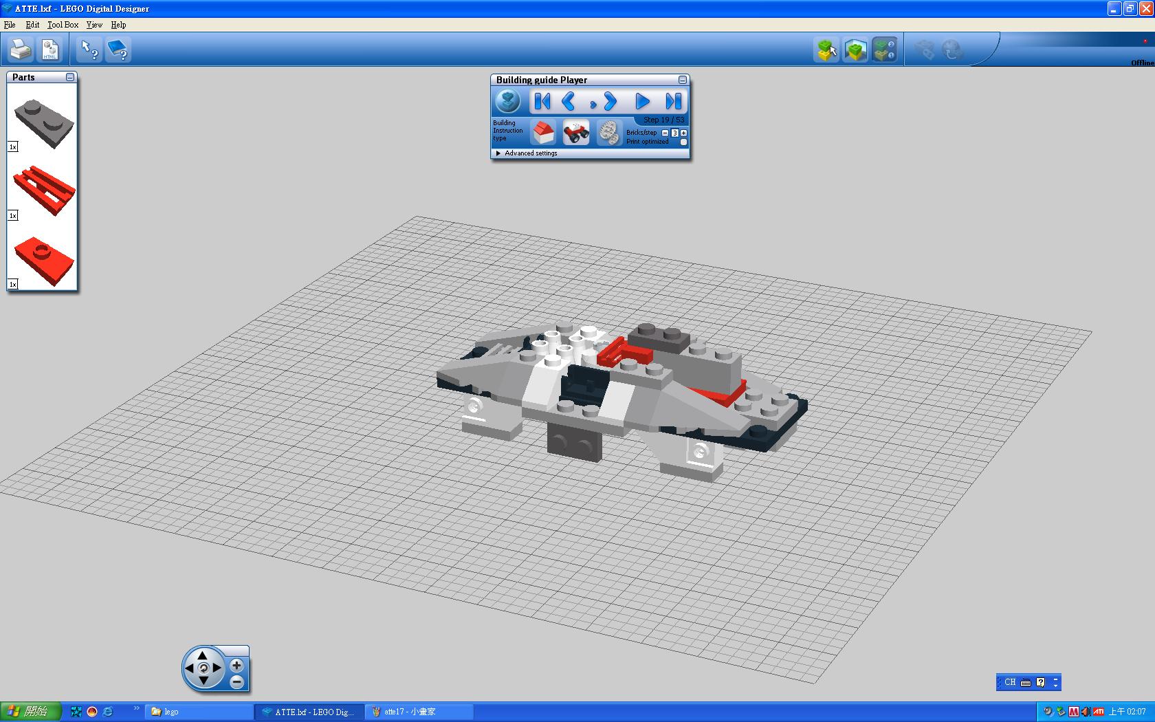Viewport: 1155px width, 722px height.
Task: Toggle the Print optimized checkbox
Action: click(683, 142)
